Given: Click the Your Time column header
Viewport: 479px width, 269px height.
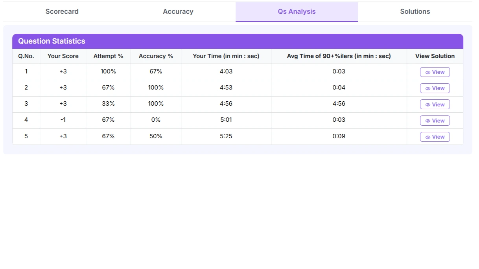Looking at the screenshot, I should point(226,56).
